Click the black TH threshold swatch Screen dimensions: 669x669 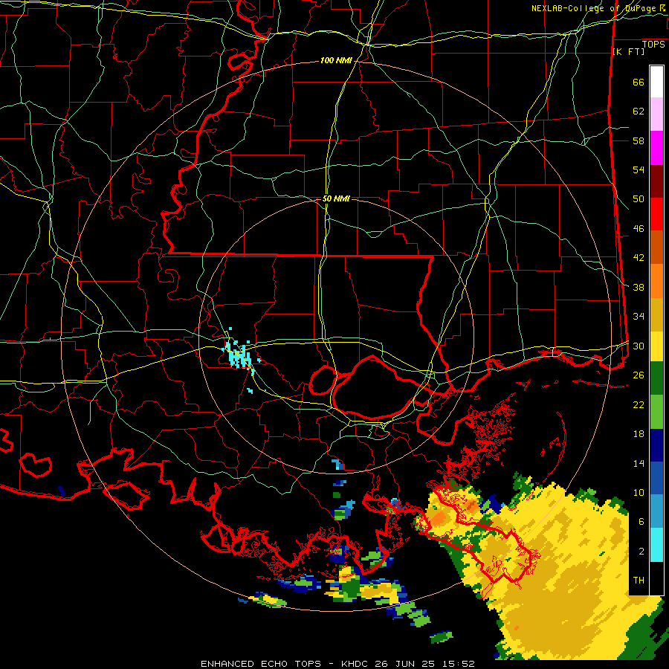tap(656, 578)
